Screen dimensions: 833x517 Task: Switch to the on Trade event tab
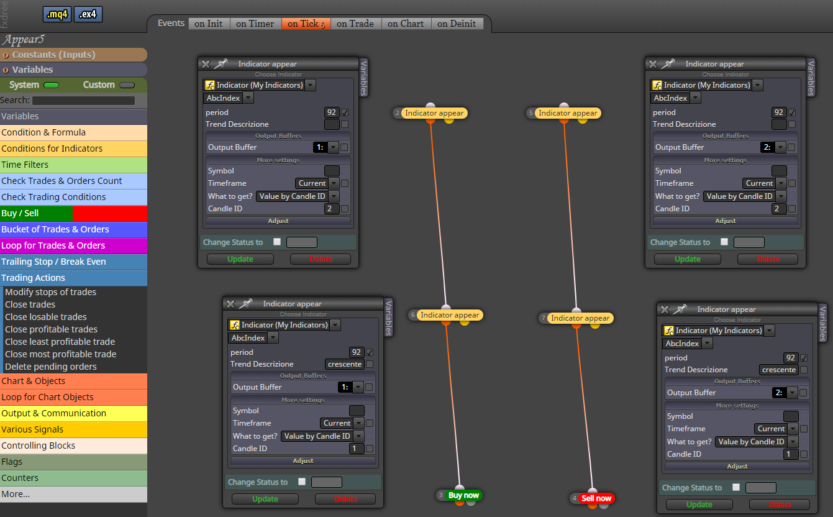click(x=355, y=24)
